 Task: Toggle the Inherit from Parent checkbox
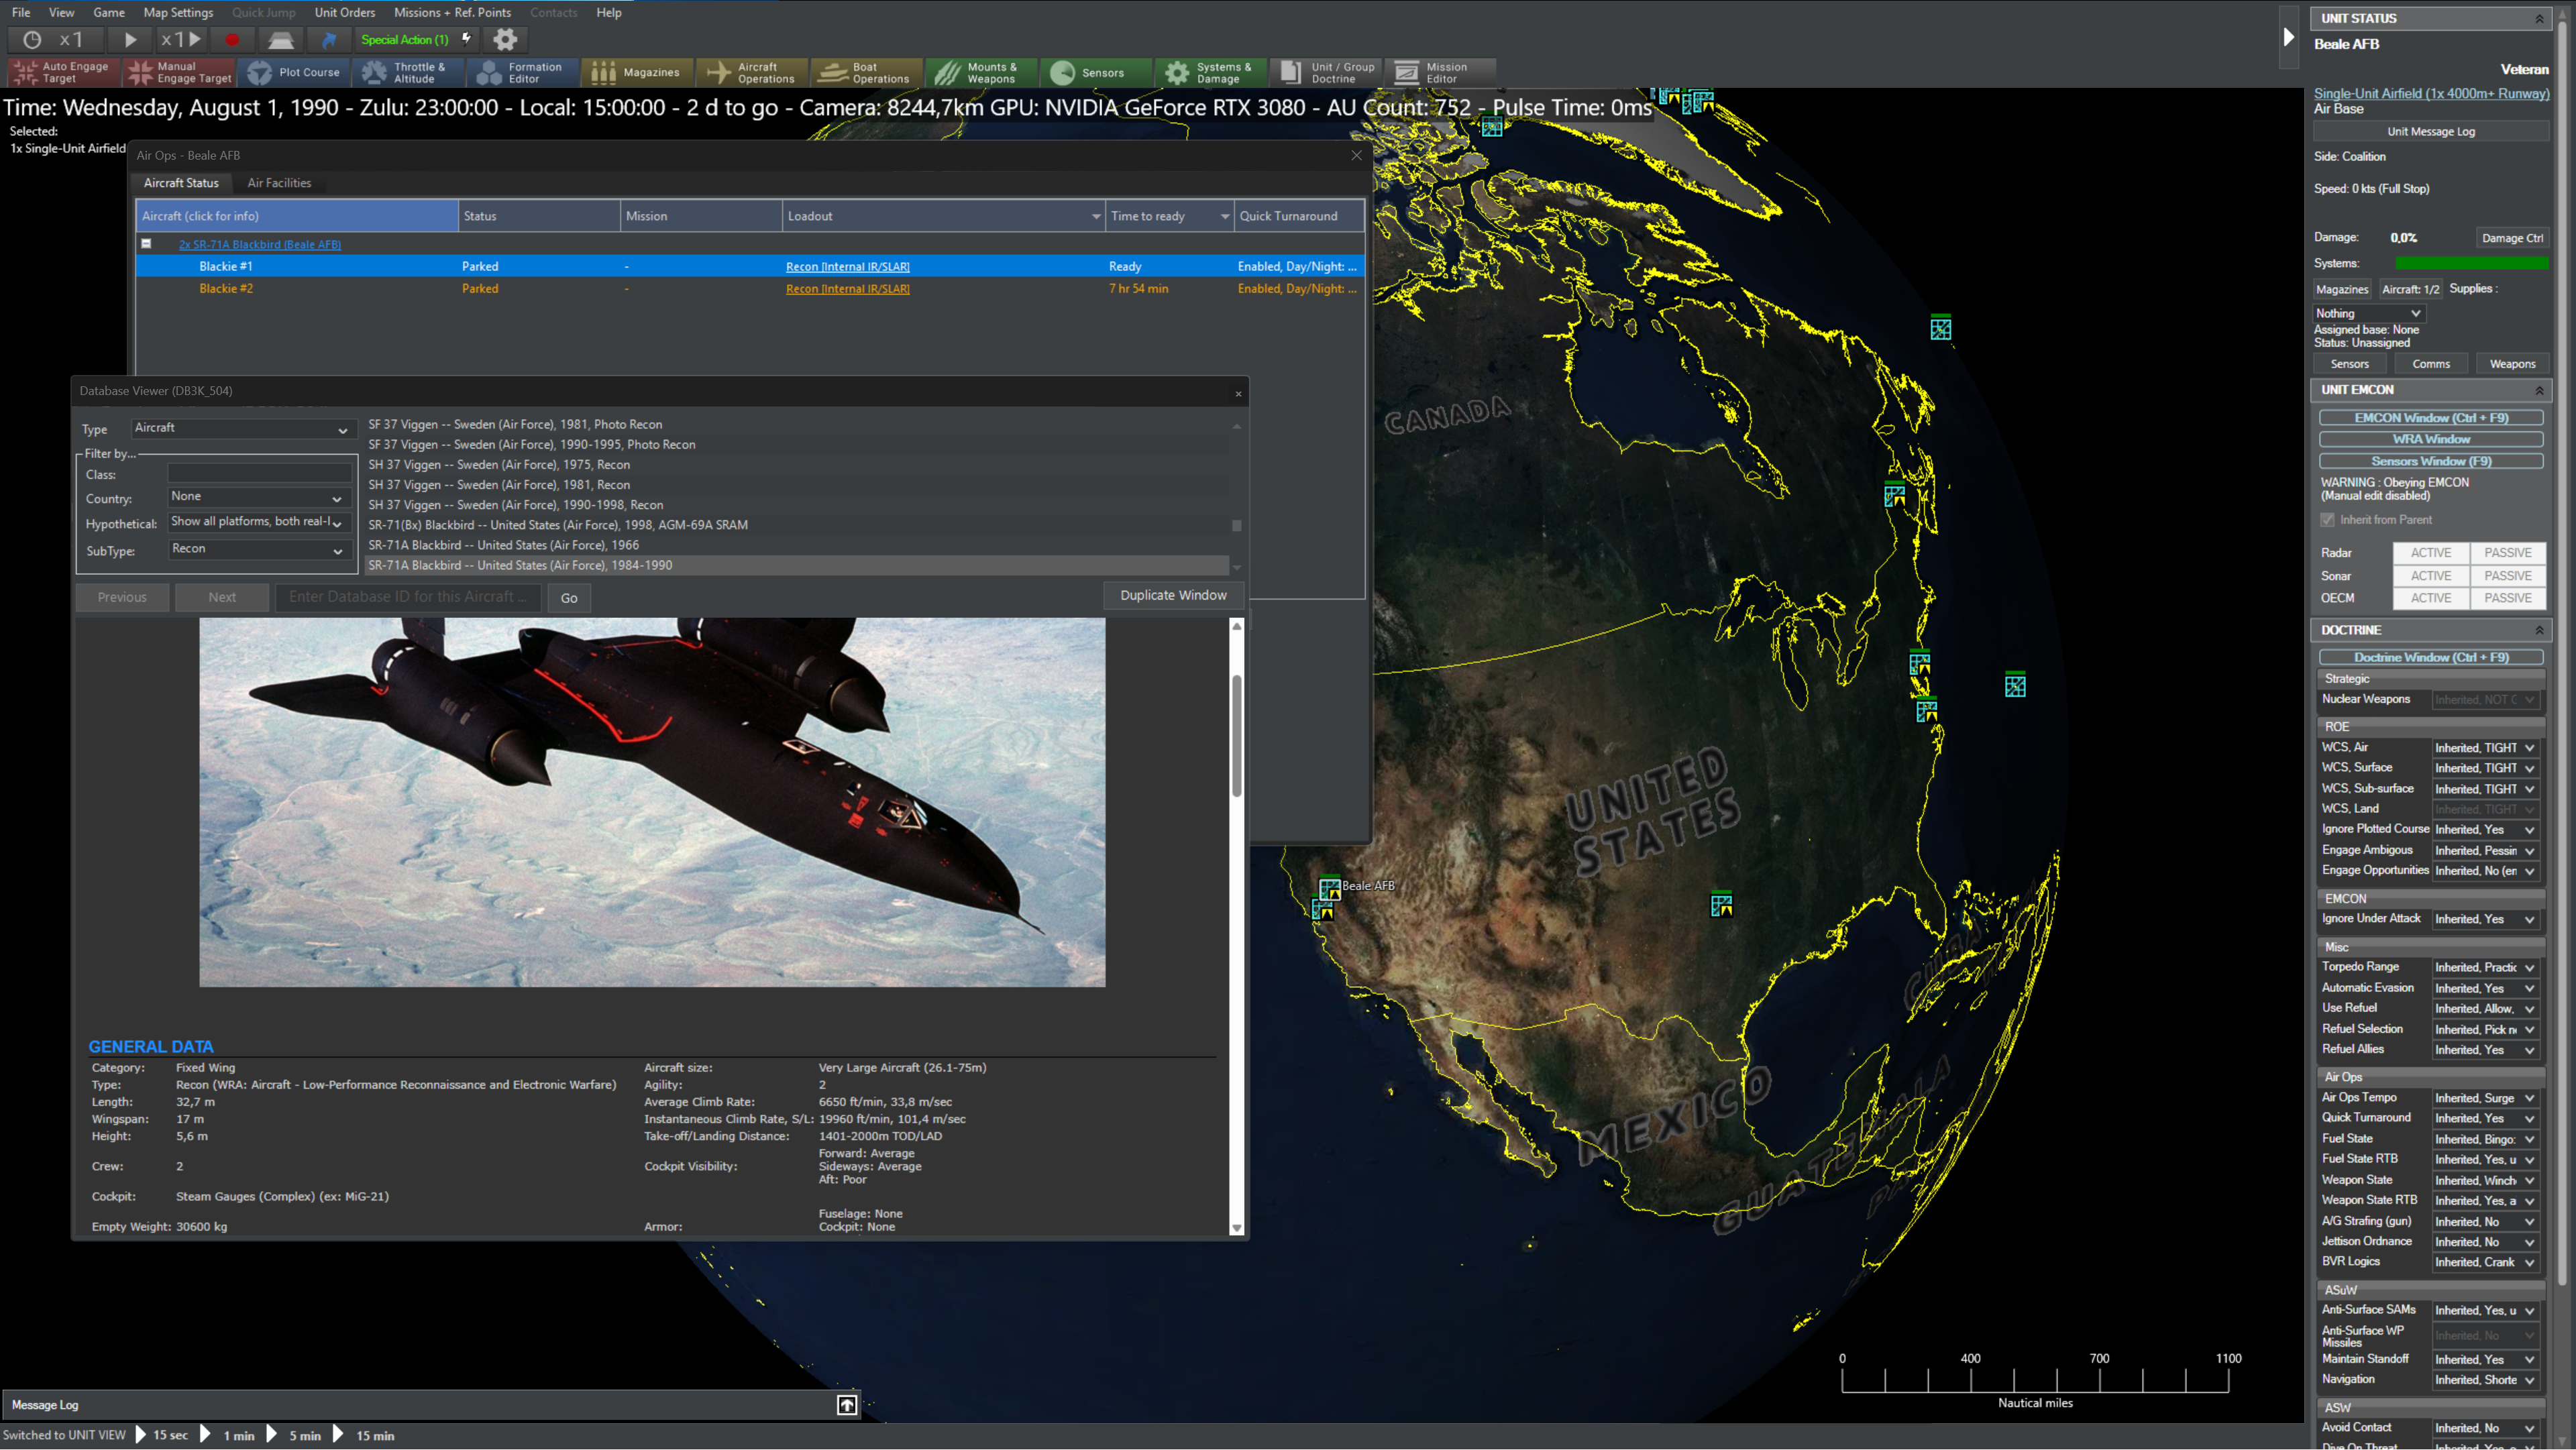pyautogui.click(x=2328, y=520)
